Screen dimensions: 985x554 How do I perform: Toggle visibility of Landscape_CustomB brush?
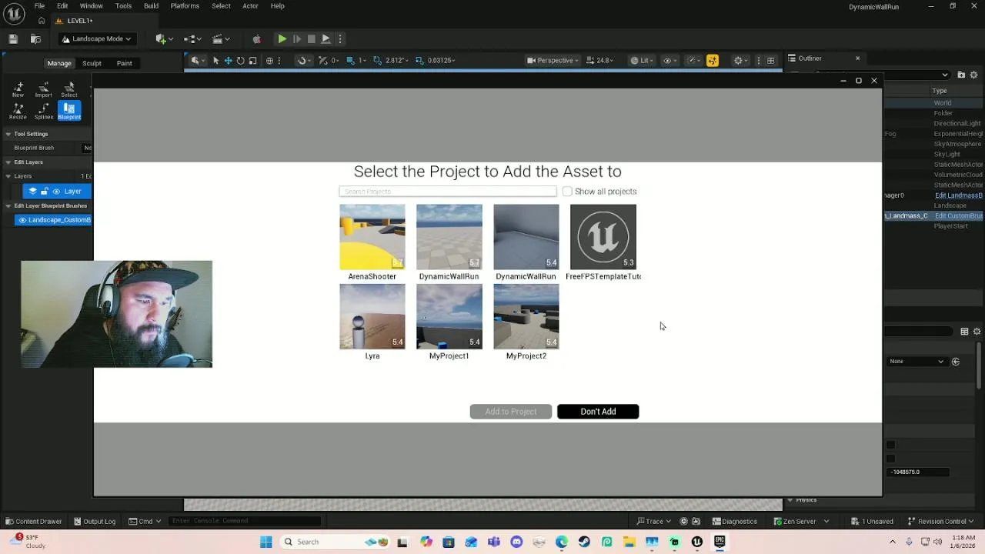22,220
